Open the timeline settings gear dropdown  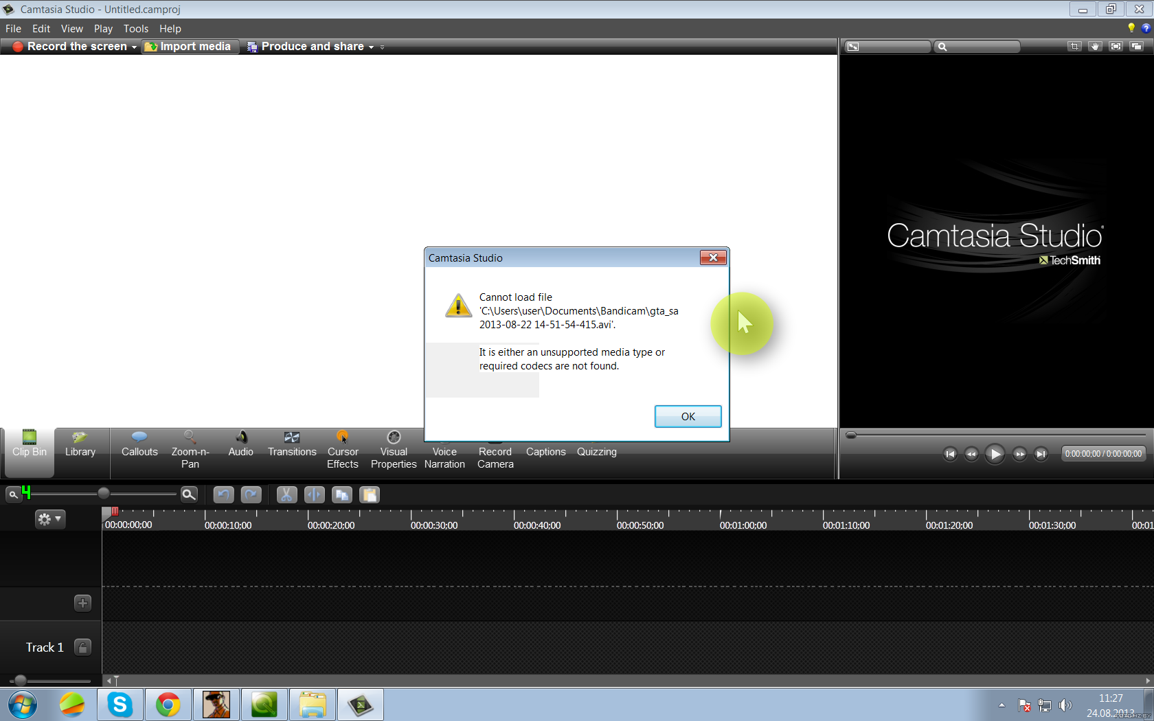coord(49,519)
